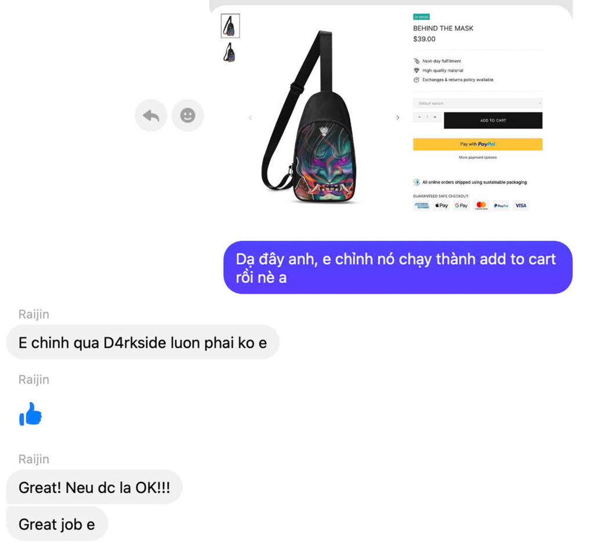
Task: Click the purple 'add to cart' chat message
Action: pyautogui.click(x=398, y=267)
